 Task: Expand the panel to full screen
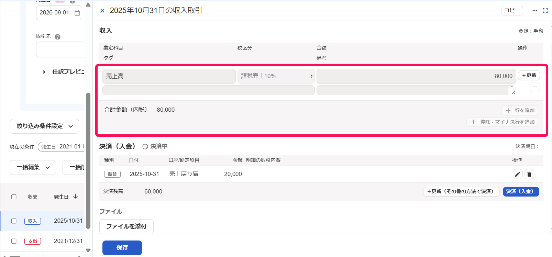545,11
